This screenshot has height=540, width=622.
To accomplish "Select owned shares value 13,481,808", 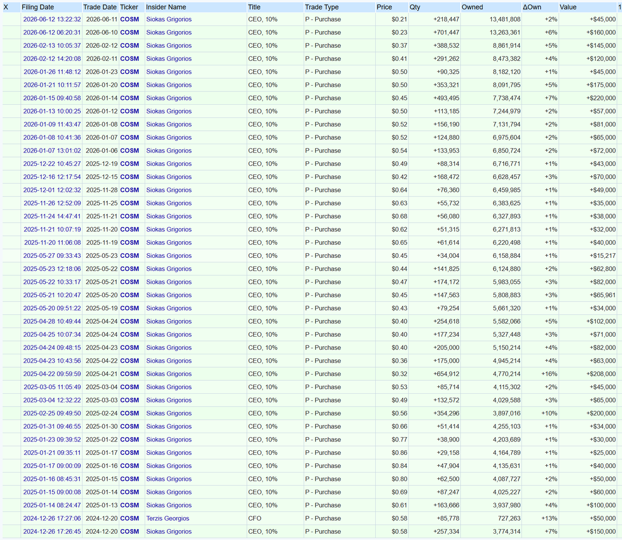I will coord(505,19).
